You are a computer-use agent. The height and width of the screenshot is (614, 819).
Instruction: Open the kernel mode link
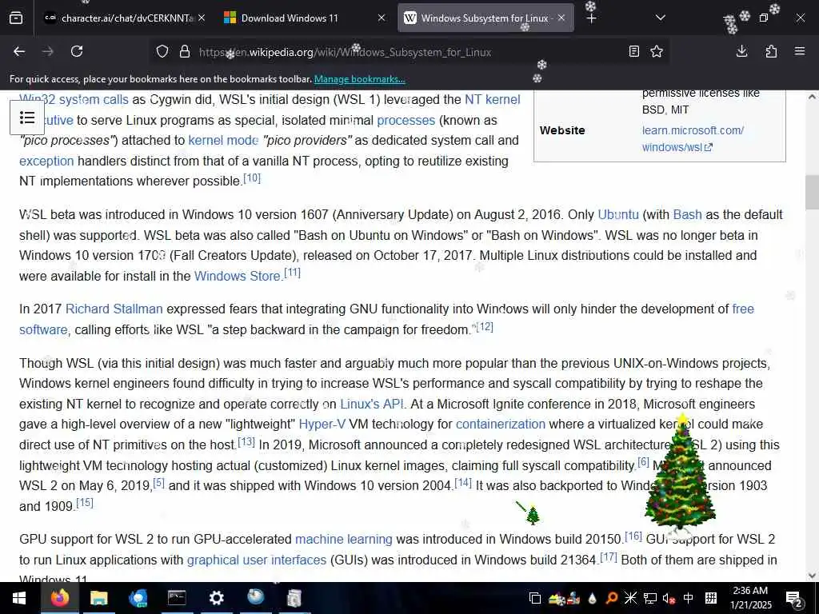pos(223,141)
